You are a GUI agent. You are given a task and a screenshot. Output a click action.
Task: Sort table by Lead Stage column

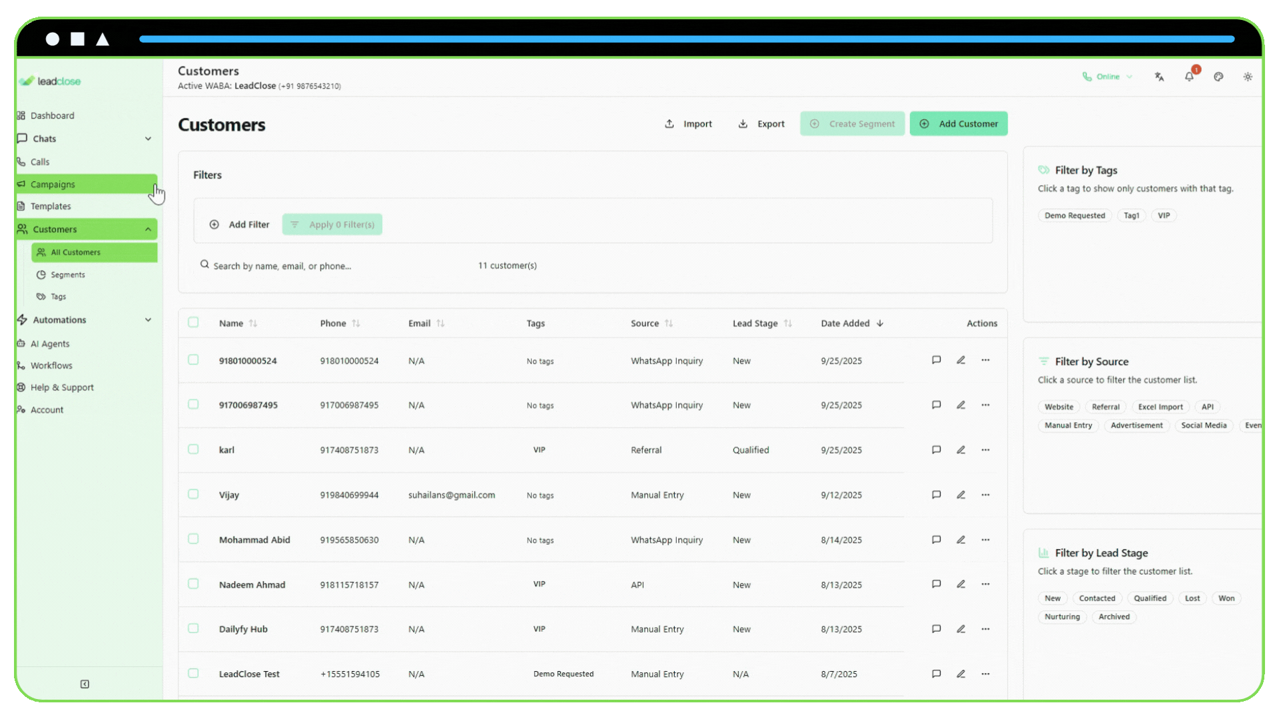click(x=762, y=324)
